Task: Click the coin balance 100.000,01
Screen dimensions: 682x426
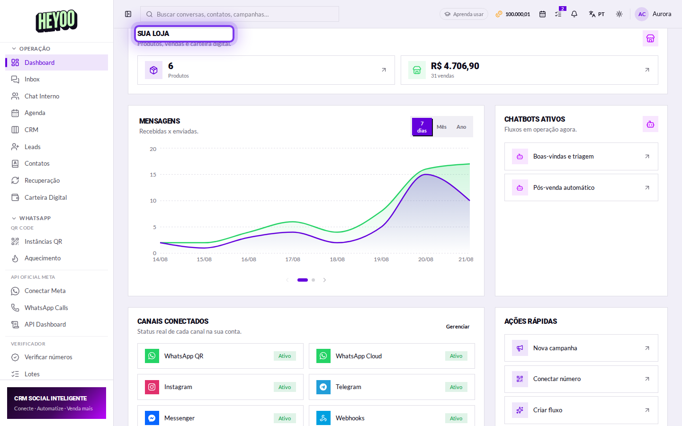Action: [513, 14]
